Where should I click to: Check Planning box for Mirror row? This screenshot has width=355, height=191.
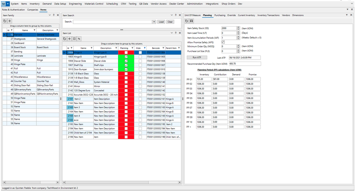point(126,86)
